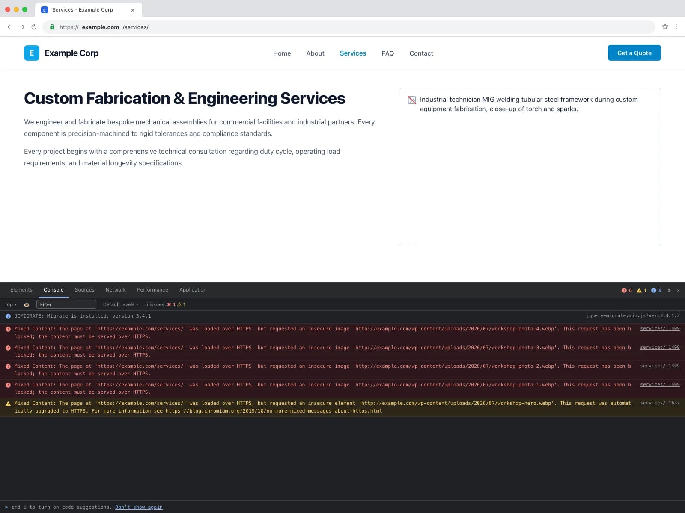
Task: Click the workshop-photo-3.webp error message
Action: point(342,351)
